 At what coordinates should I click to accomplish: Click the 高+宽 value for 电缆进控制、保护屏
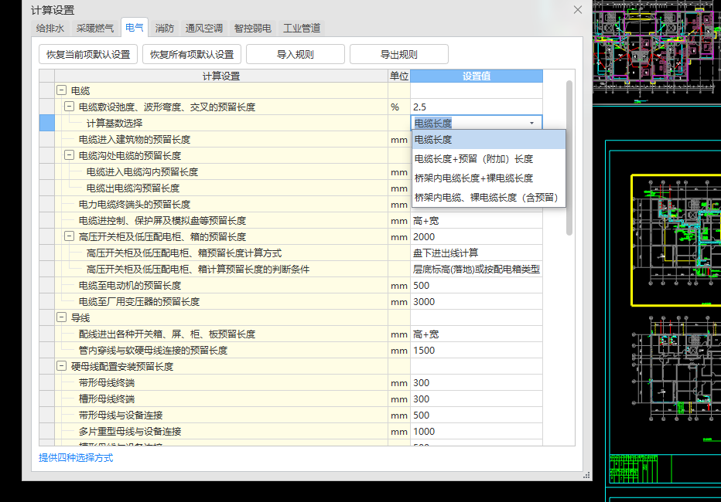click(x=477, y=221)
